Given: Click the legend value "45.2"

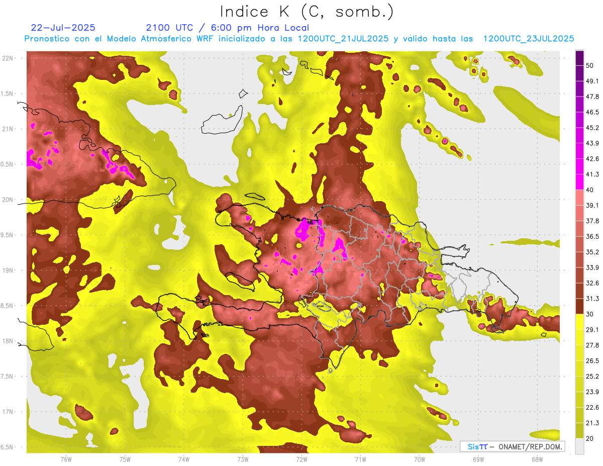Looking at the screenshot, I should pyautogui.click(x=592, y=128).
